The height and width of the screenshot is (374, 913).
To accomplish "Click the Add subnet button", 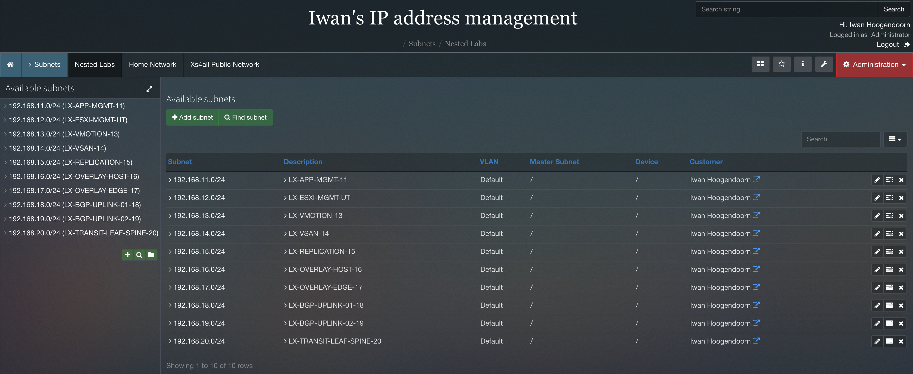I will 192,117.
